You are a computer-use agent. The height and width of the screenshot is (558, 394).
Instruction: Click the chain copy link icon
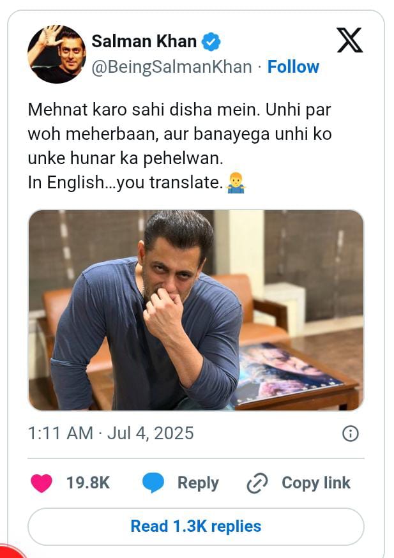click(x=257, y=483)
